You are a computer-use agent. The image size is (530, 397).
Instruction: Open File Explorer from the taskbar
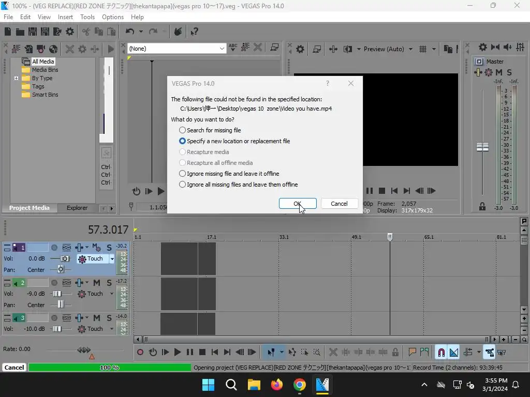tap(254, 385)
